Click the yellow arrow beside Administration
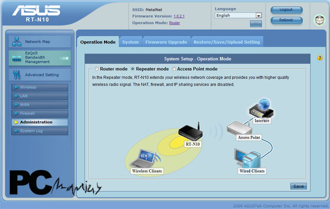 click(16, 122)
